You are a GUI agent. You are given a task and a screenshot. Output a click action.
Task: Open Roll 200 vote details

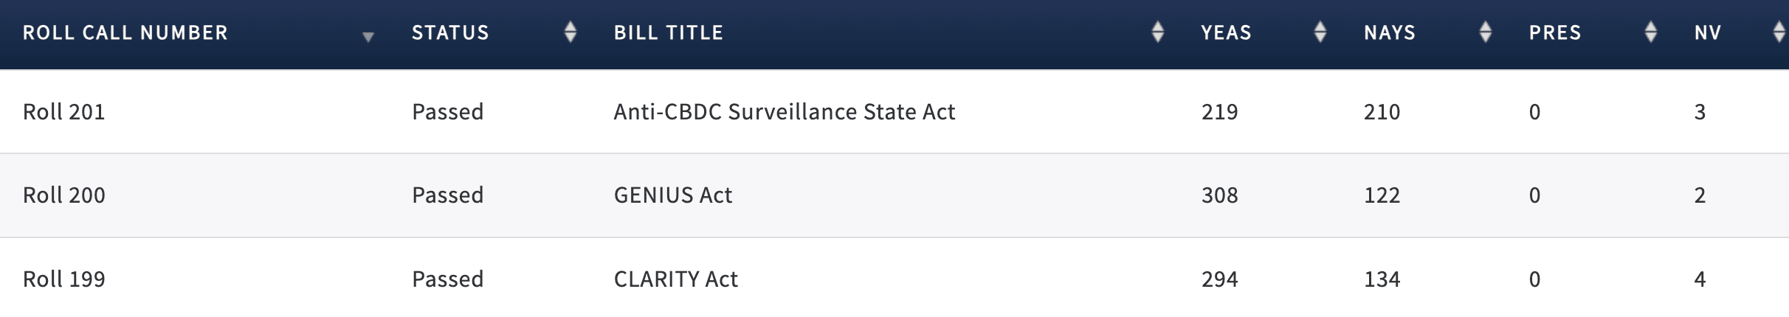[64, 195]
